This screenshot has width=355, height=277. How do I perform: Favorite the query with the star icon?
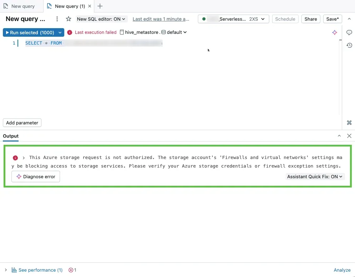click(x=68, y=19)
